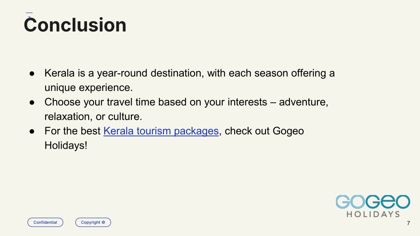Click the words 'For the best'

[x=72, y=131]
